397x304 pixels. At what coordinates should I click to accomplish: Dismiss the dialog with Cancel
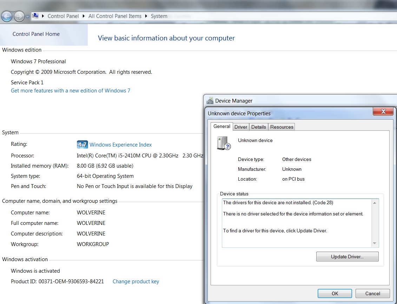pyautogui.click(x=372, y=293)
